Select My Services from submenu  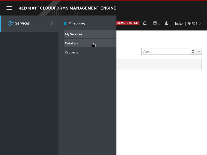click(x=73, y=34)
